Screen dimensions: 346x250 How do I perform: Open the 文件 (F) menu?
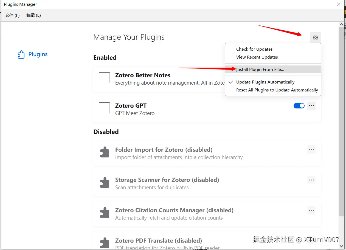click(x=12, y=15)
